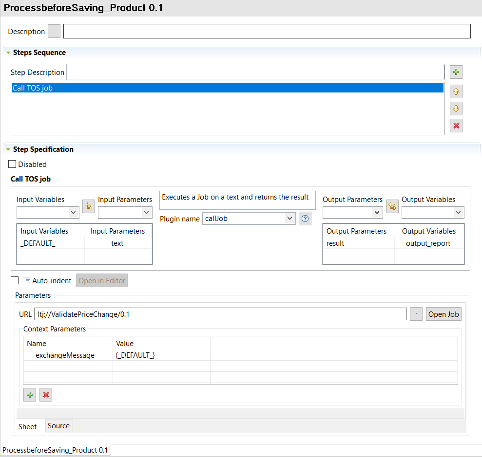Add a context parameter row

(x=30, y=395)
